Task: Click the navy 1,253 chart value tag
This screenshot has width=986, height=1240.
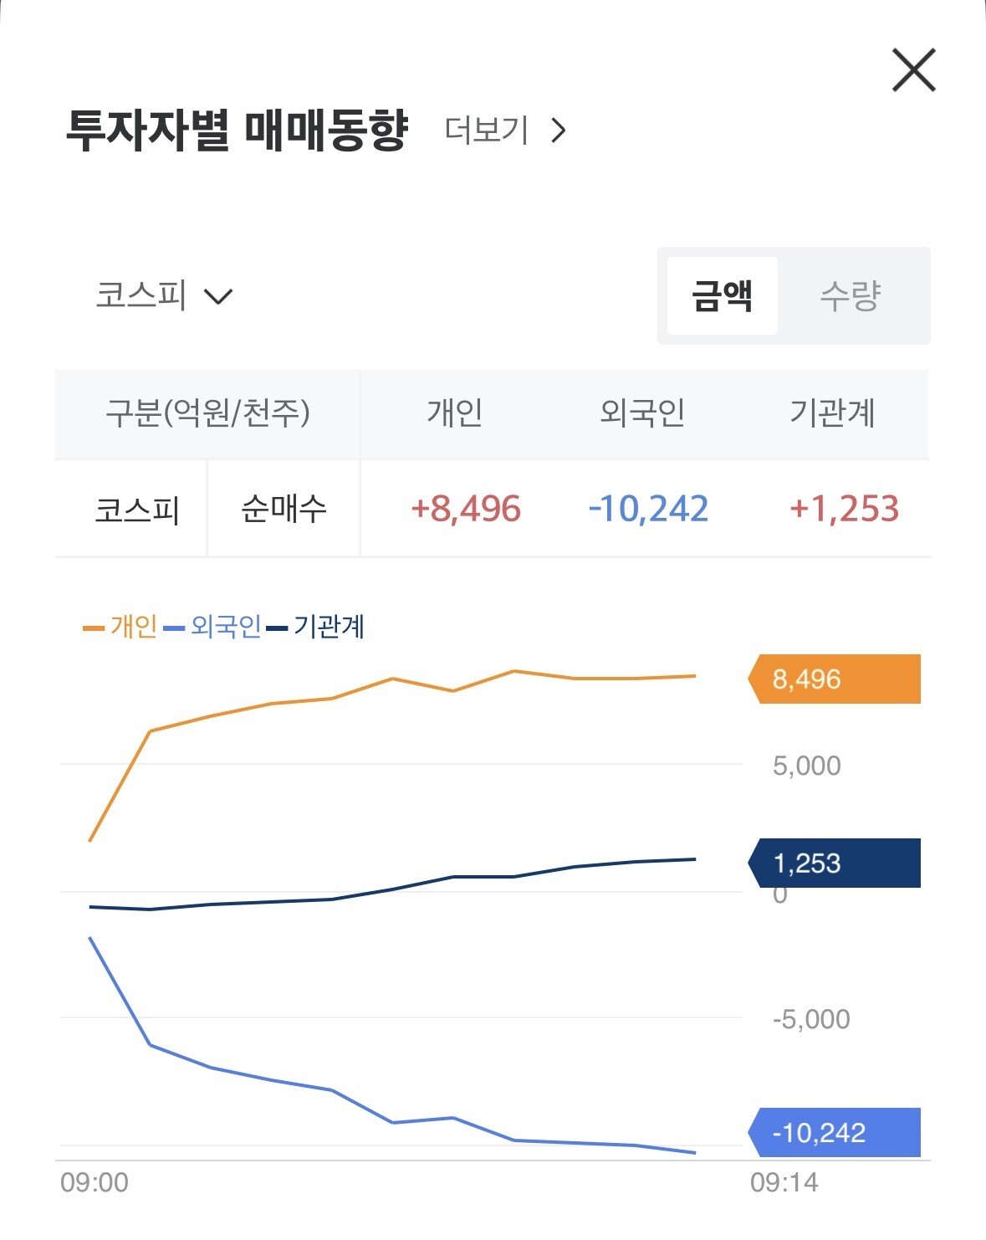Action: point(834,863)
